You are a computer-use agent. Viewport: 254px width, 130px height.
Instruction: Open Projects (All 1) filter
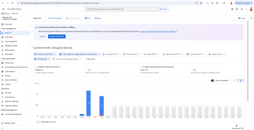[x=132, y=54]
